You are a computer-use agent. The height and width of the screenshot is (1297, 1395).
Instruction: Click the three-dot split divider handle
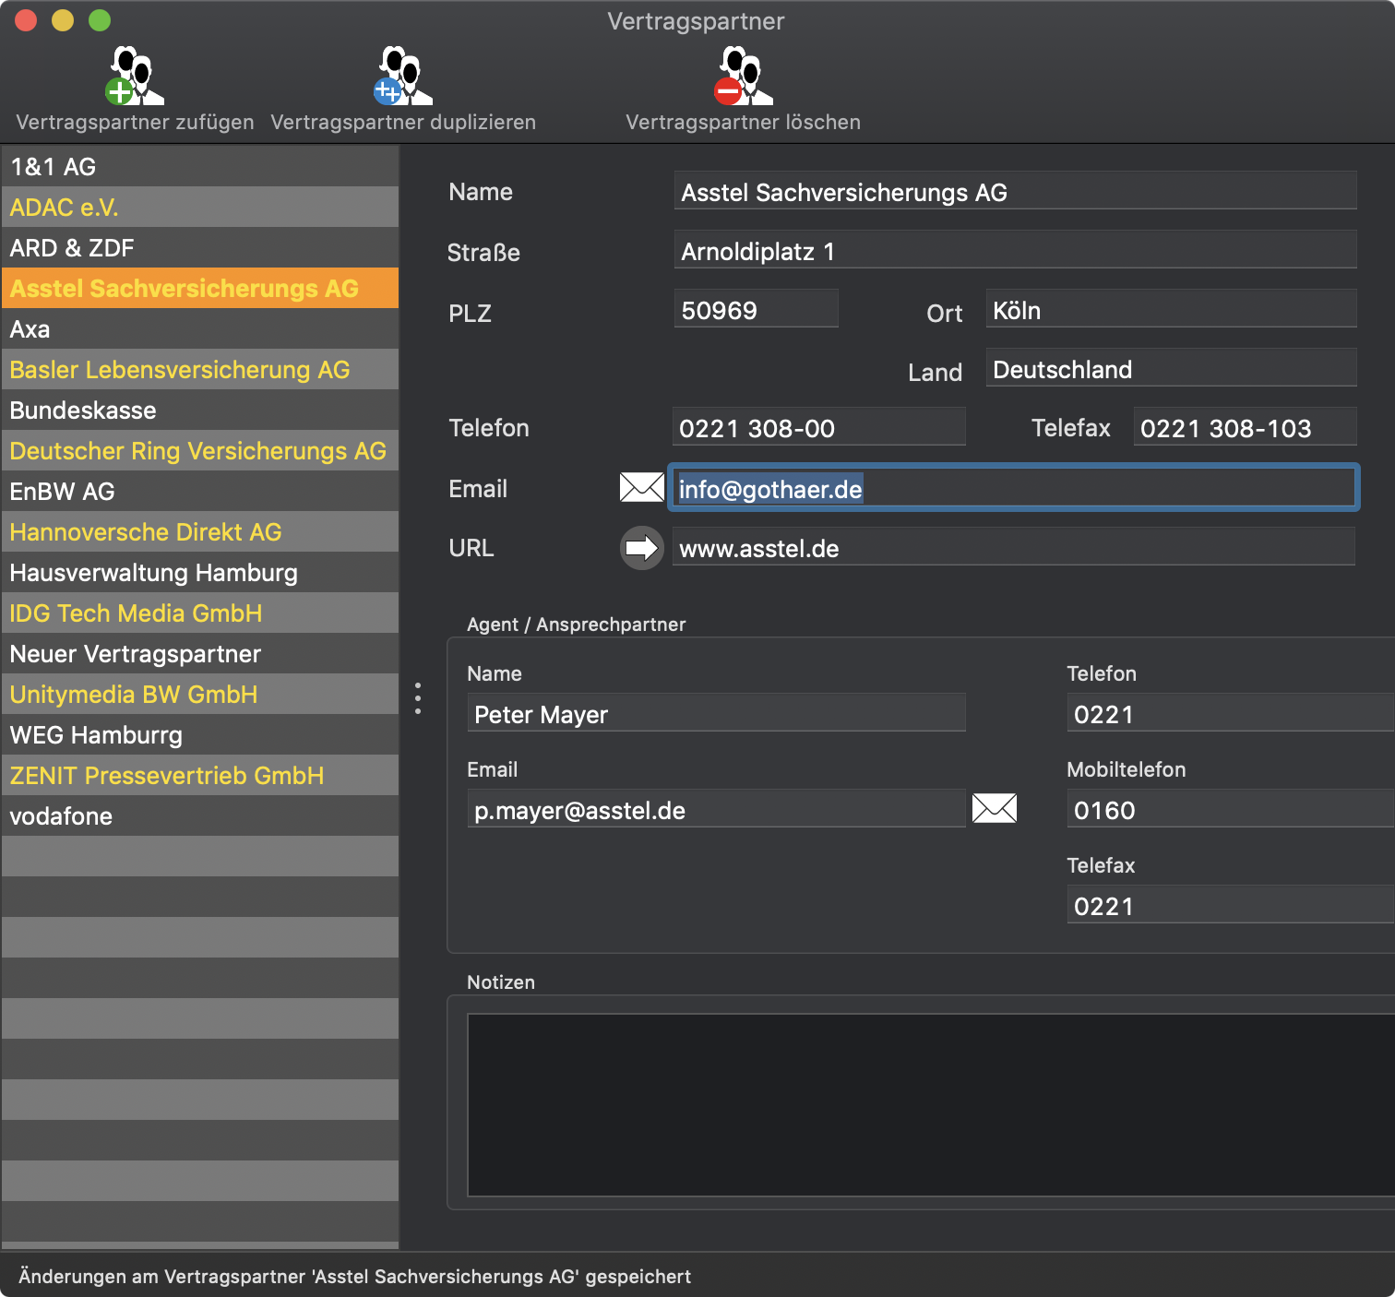[418, 698]
